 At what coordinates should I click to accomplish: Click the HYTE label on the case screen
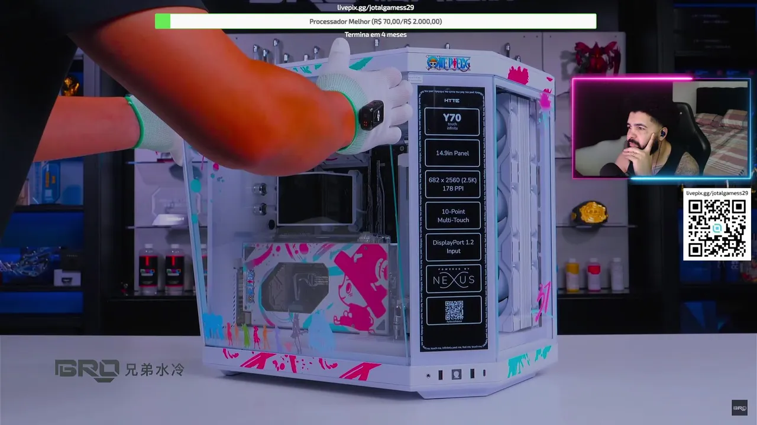452,100
